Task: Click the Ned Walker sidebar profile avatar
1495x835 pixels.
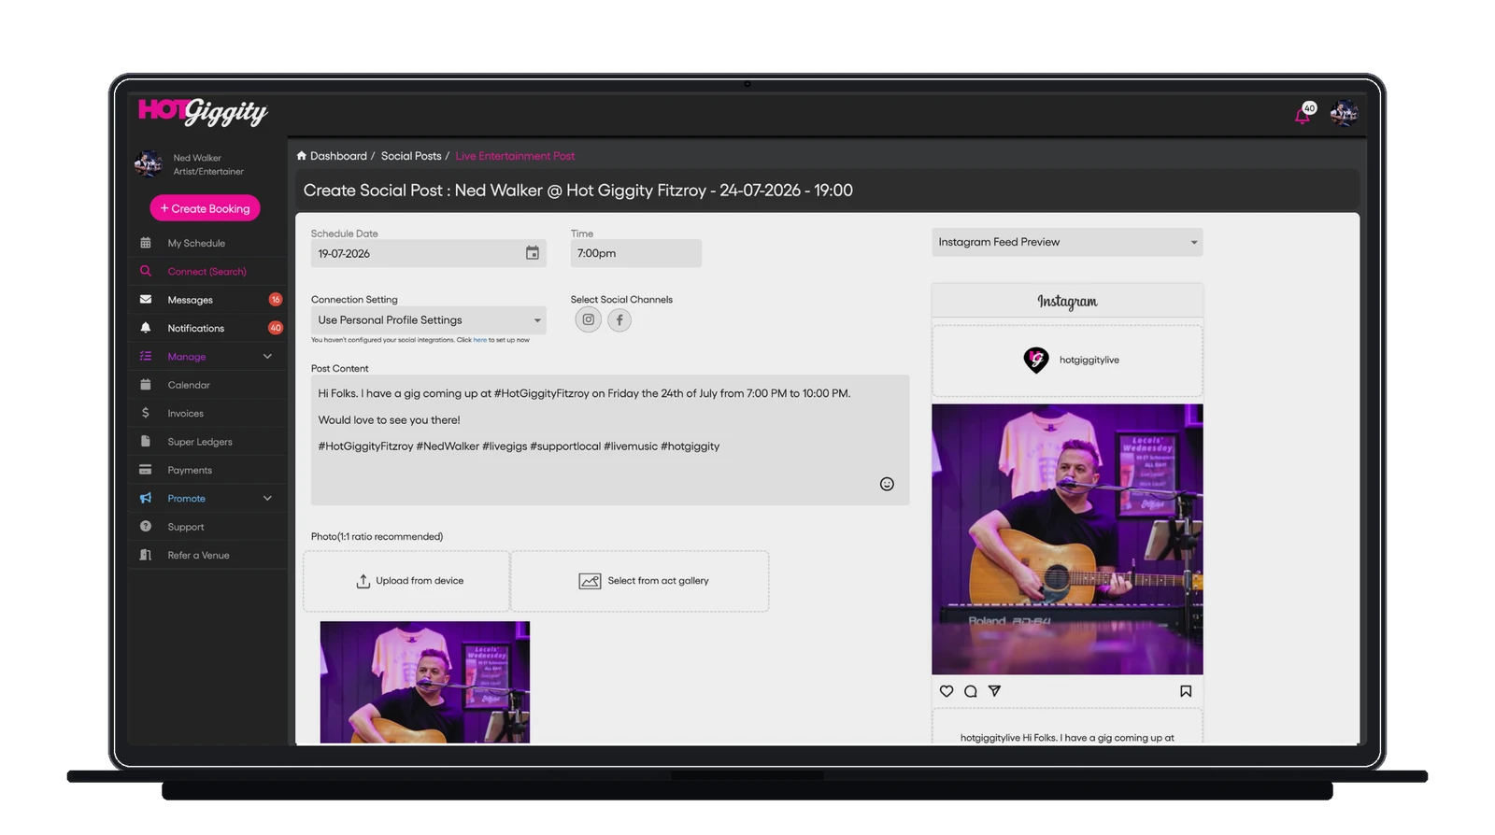Action: [x=149, y=163]
